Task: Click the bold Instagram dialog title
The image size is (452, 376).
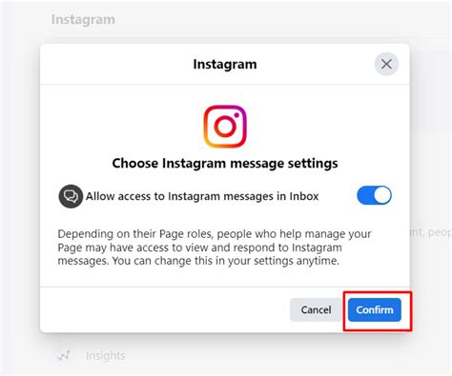Action: click(225, 64)
